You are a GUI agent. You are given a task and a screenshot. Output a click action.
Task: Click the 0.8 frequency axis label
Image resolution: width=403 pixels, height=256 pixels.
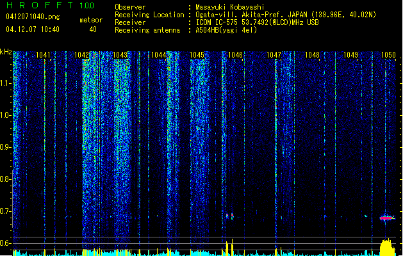coord(5,179)
